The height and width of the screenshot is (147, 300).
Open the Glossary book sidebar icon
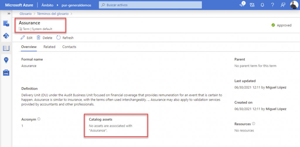click(6, 48)
